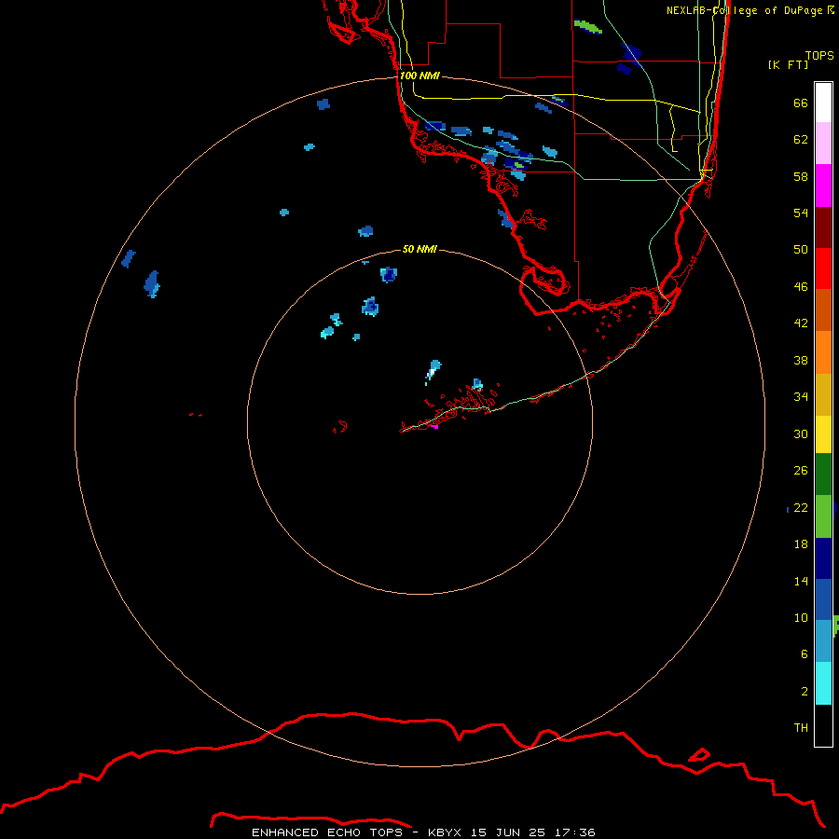
Task: Select the yellow swatch on the color bar
Action: coord(823,434)
